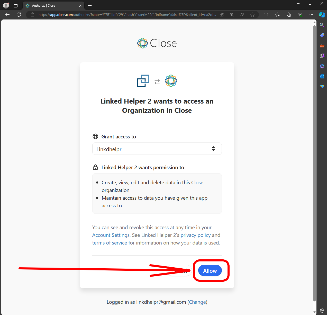
Task: Open the Copilot icon in toolbar
Action: coord(322,15)
